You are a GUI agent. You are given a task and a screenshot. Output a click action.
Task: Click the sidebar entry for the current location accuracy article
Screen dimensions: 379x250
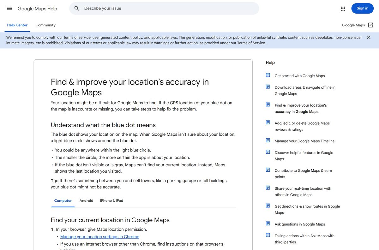click(301, 109)
